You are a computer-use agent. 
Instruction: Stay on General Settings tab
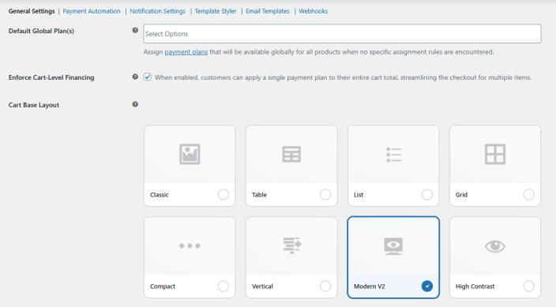[x=32, y=11]
